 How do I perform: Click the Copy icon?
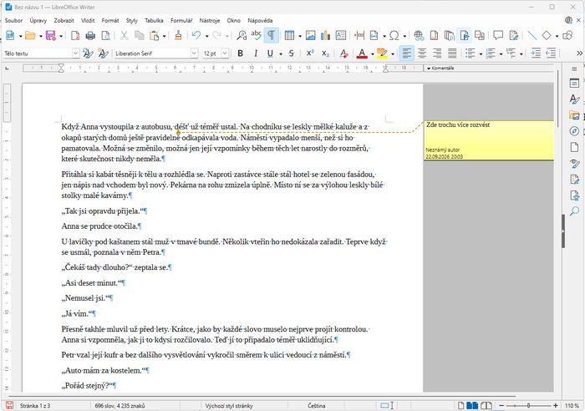[x=140, y=35]
